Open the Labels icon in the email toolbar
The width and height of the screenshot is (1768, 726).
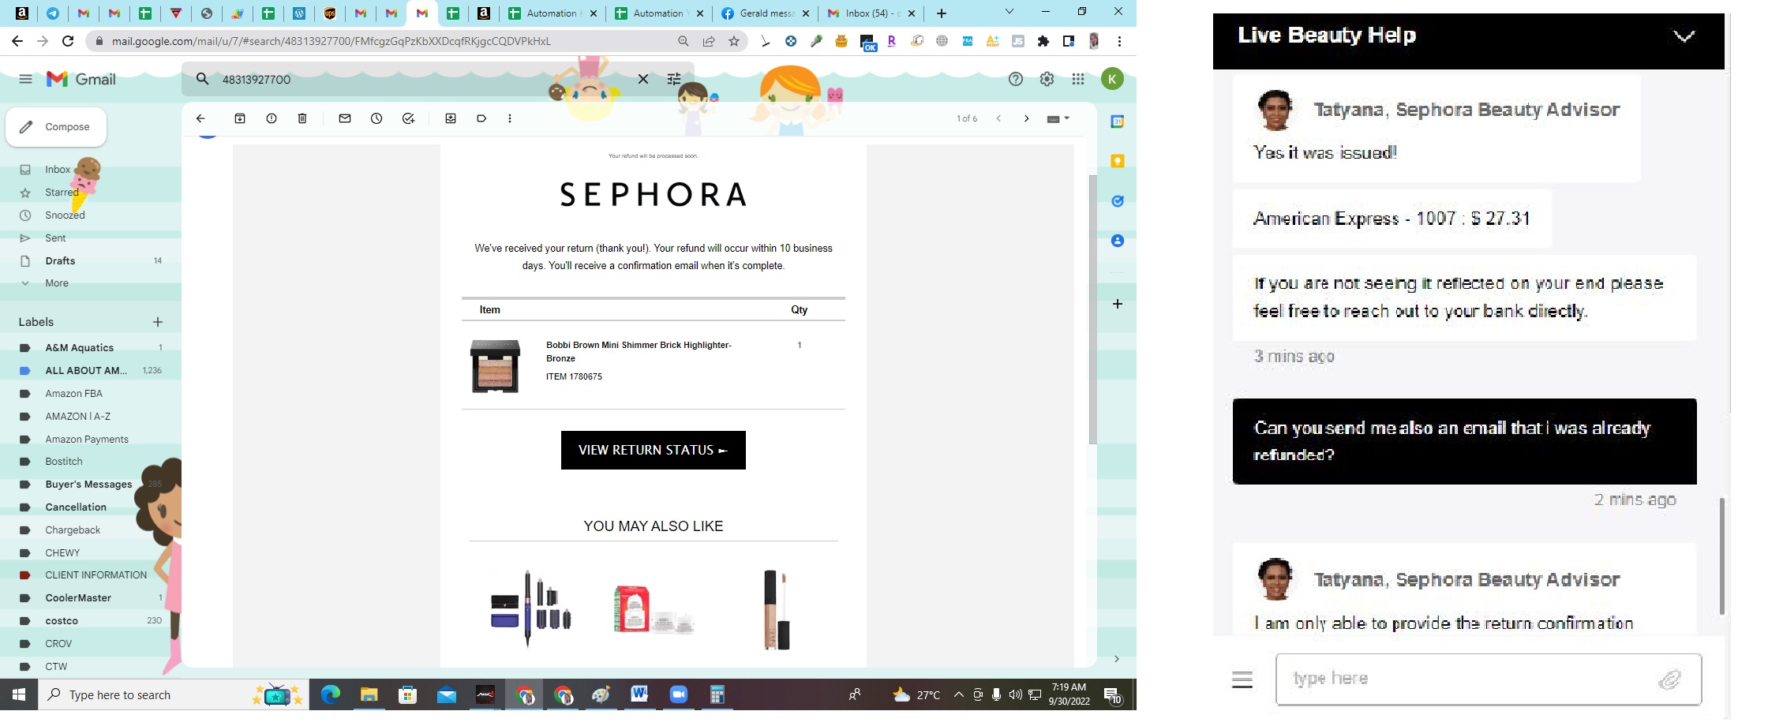point(481,118)
